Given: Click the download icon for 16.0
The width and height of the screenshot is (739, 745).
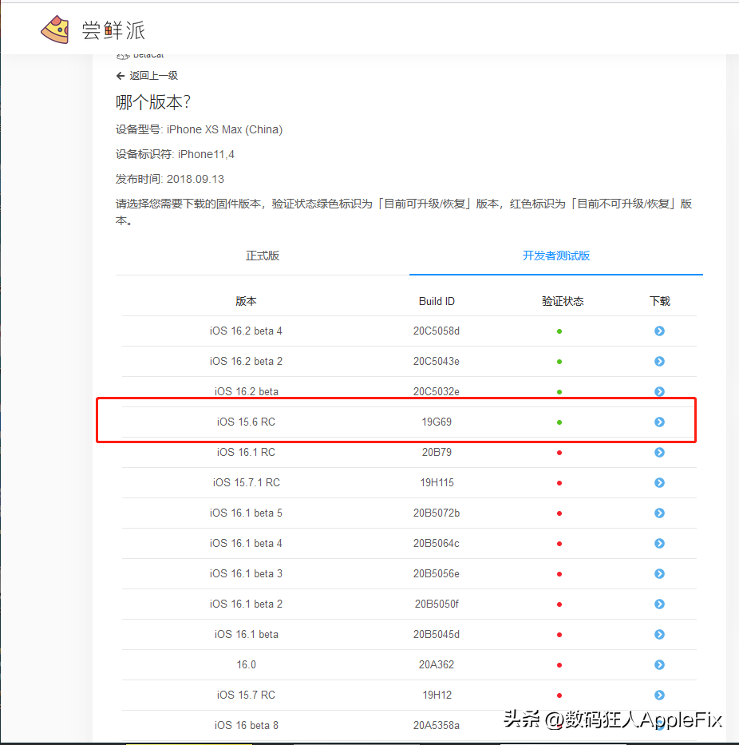Looking at the screenshot, I should click(x=659, y=664).
